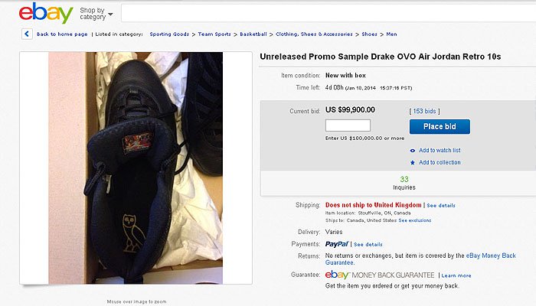Open Learn more guarantee link
The image size is (536, 306).
456,275
